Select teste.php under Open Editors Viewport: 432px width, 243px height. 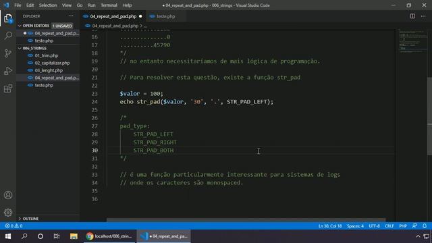(48, 40)
